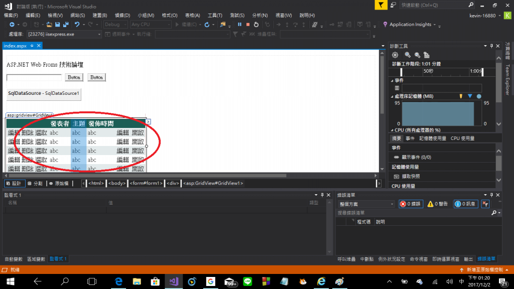
Task: Zoom in on the diagnostic timeline
Action: (408, 55)
